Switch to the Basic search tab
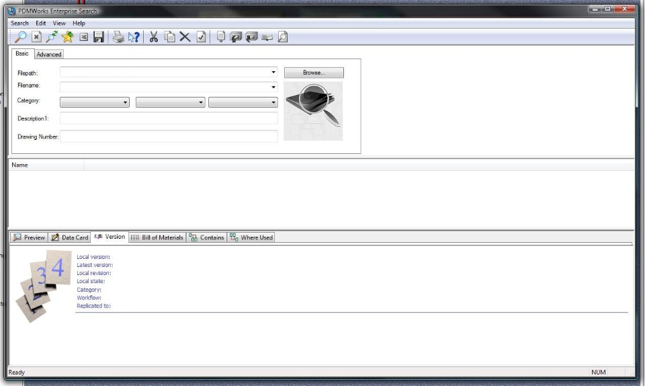This screenshot has height=386, width=645. (x=22, y=54)
